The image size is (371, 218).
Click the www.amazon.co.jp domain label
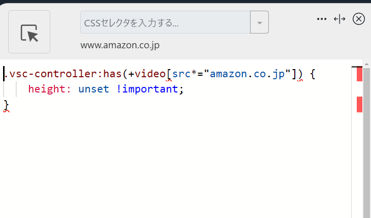coord(120,45)
